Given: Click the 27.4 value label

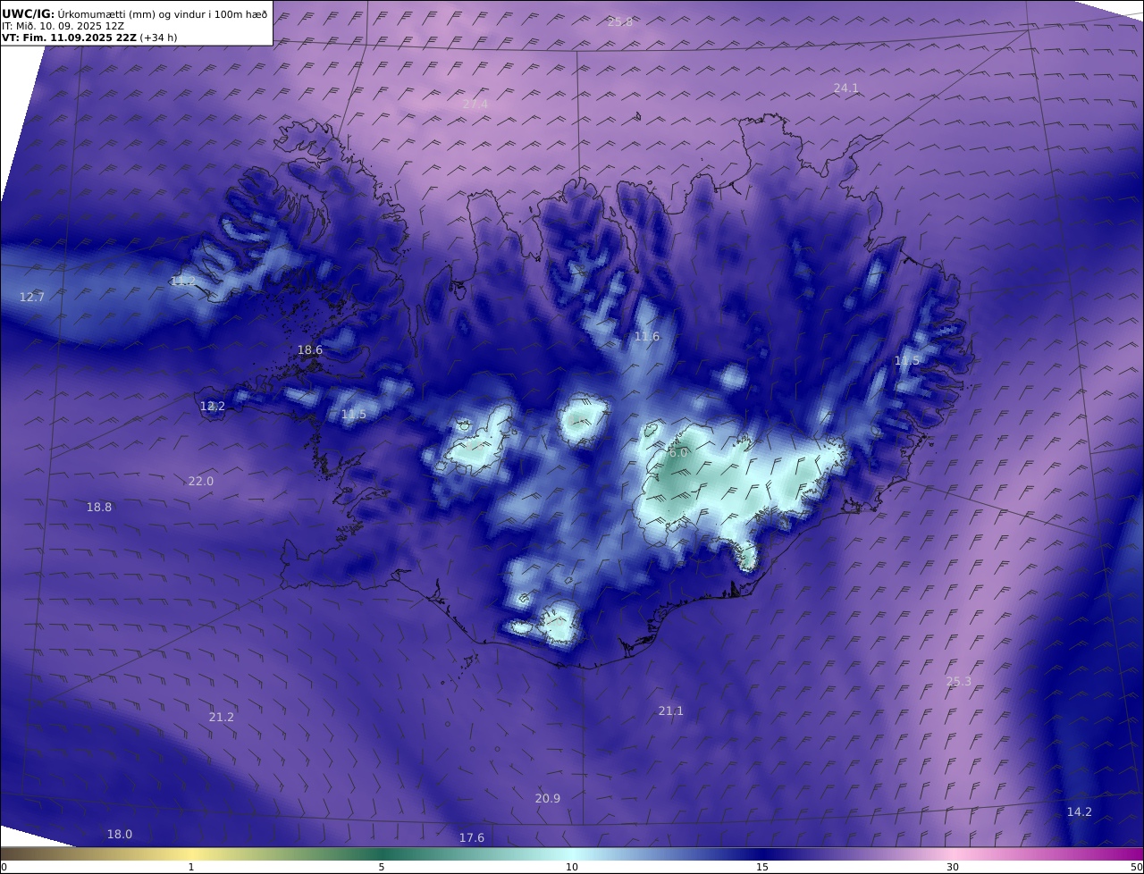Looking at the screenshot, I should [475, 104].
